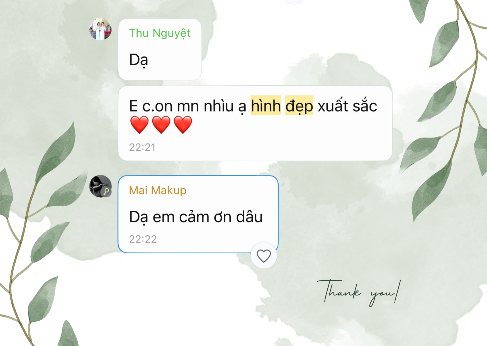487x346 pixels.
Task: Click the golden key badge on Mai Makup's avatar
Action: (106, 192)
